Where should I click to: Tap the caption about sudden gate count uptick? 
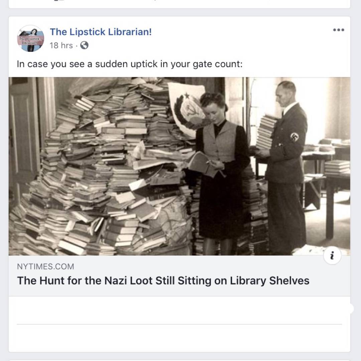(x=130, y=64)
